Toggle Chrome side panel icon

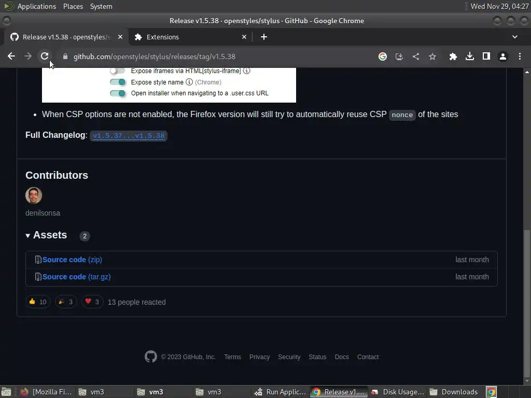(x=486, y=56)
